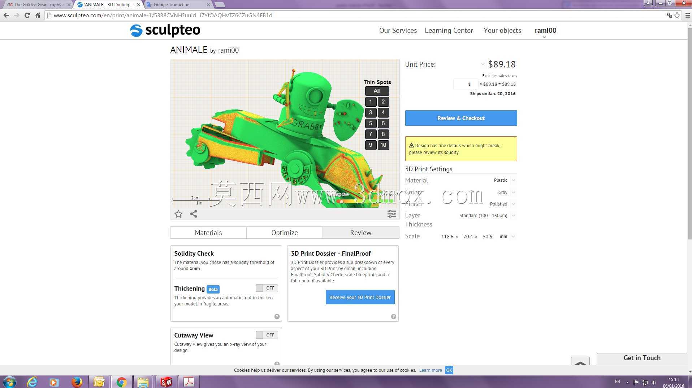
Task: Open the Get in Touch panel
Action: pyautogui.click(x=642, y=358)
